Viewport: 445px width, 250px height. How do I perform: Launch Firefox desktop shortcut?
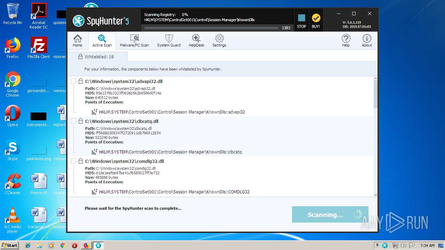pyautogui.click(x=13, y=48)
